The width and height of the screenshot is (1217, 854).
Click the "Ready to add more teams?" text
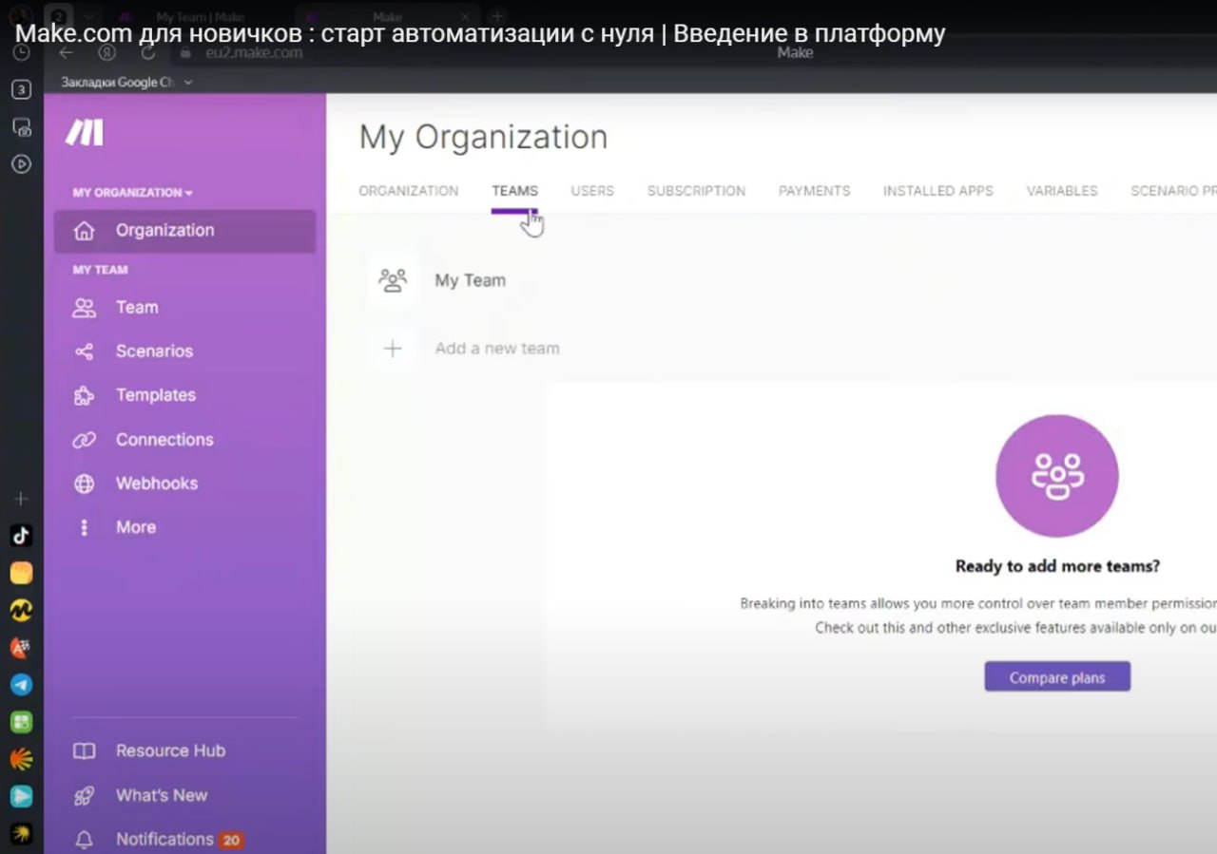(1057, 566)
